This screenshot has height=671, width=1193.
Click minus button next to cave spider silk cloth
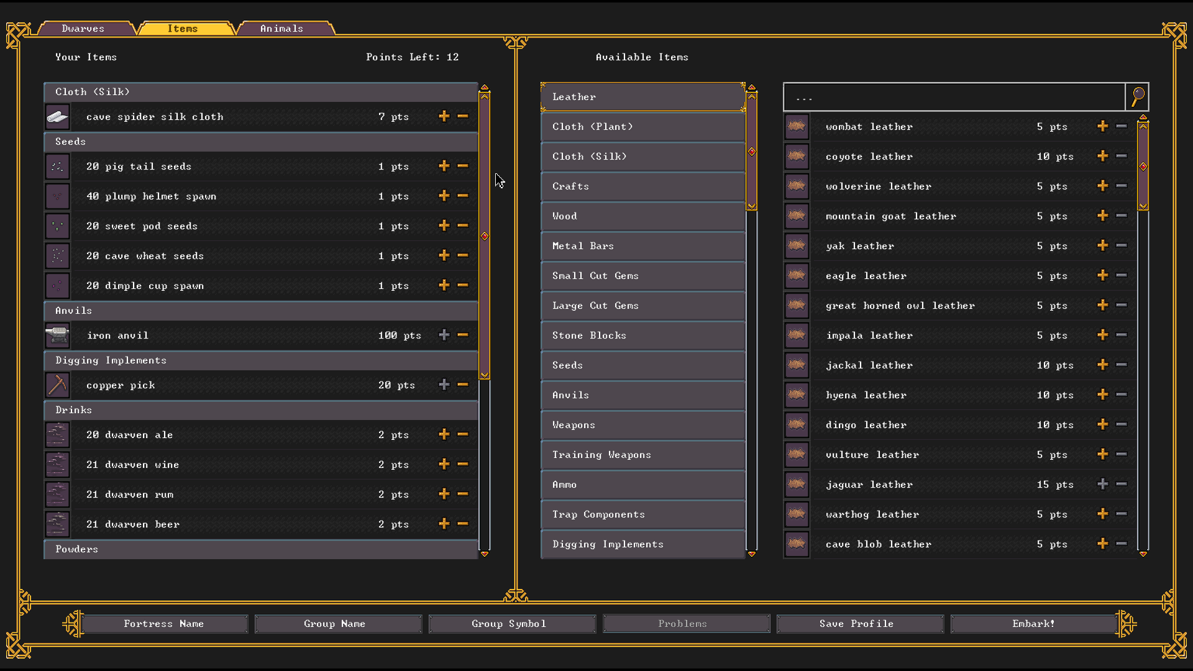tap(463, 116)
